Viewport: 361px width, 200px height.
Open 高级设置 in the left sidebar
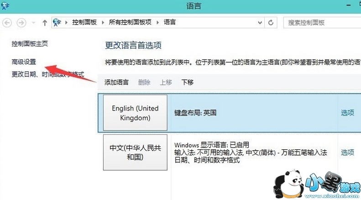pos(24,62)
